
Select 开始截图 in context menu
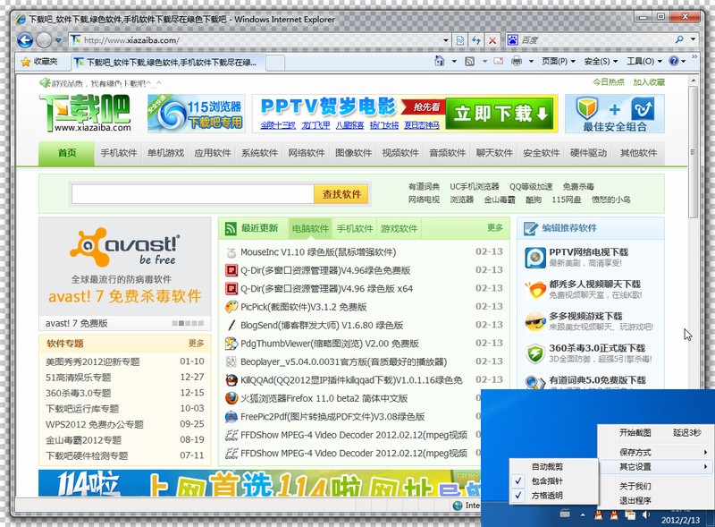635,432
